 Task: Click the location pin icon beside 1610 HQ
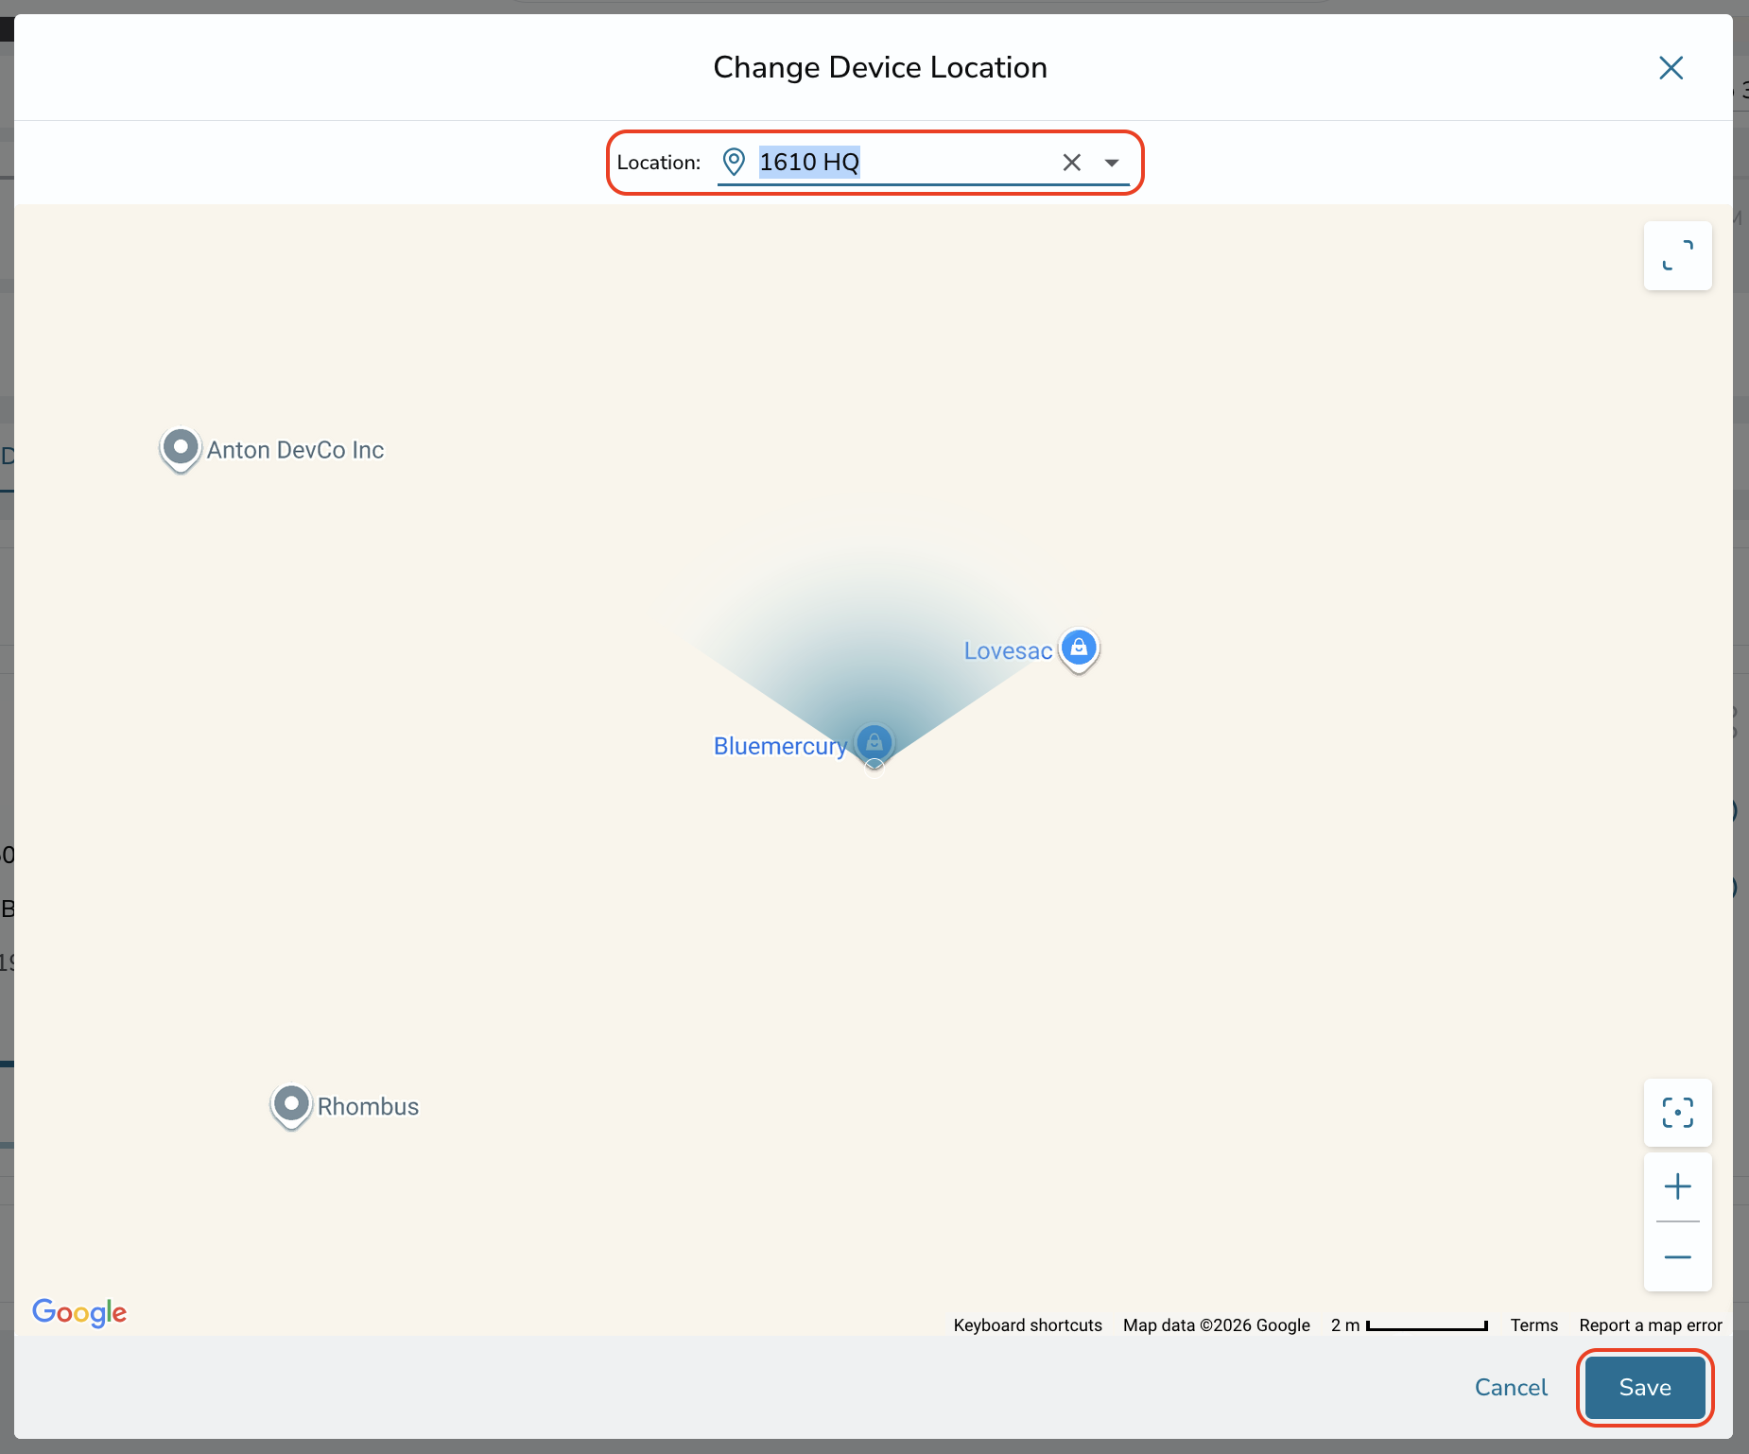[734, 163]
